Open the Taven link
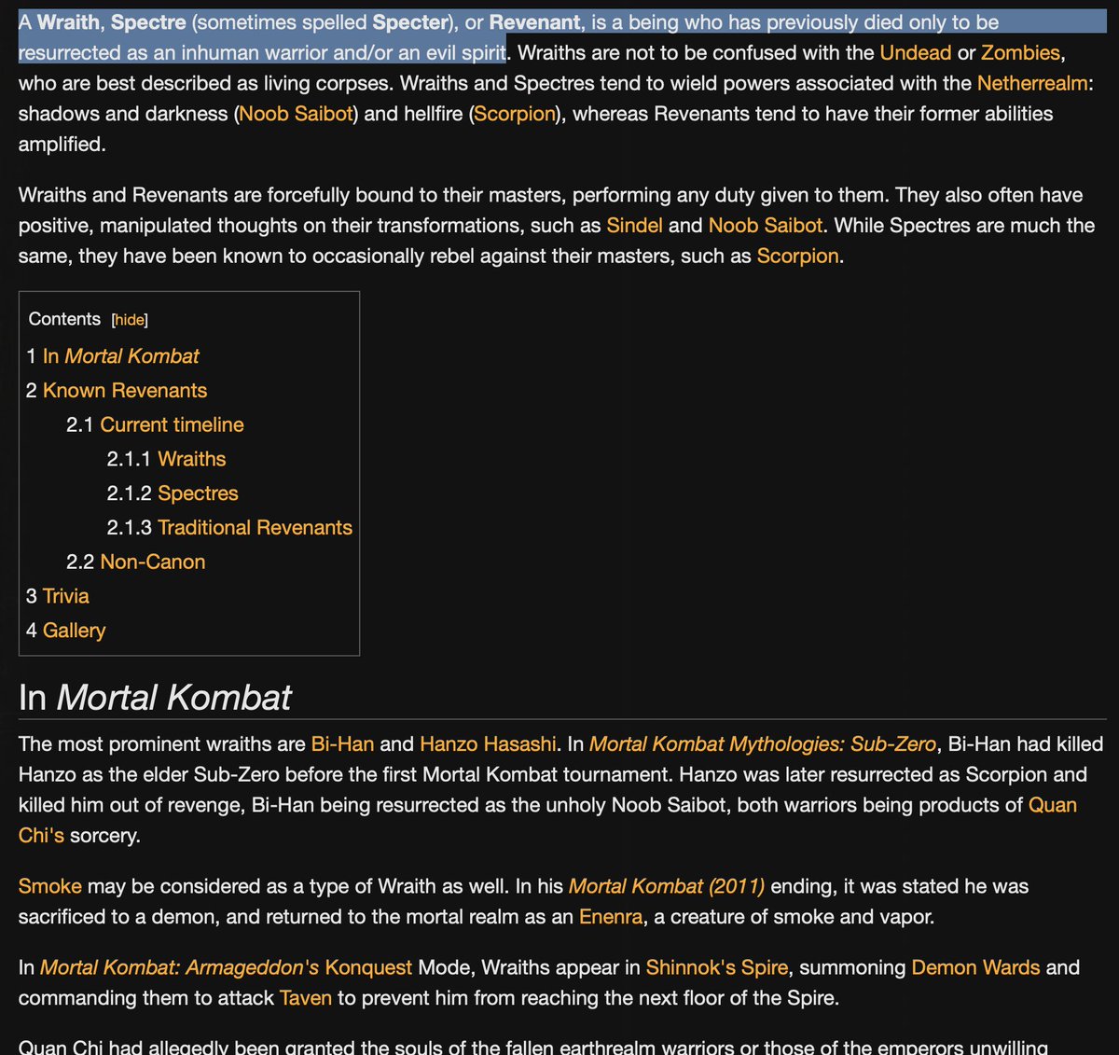 (306, 999)
